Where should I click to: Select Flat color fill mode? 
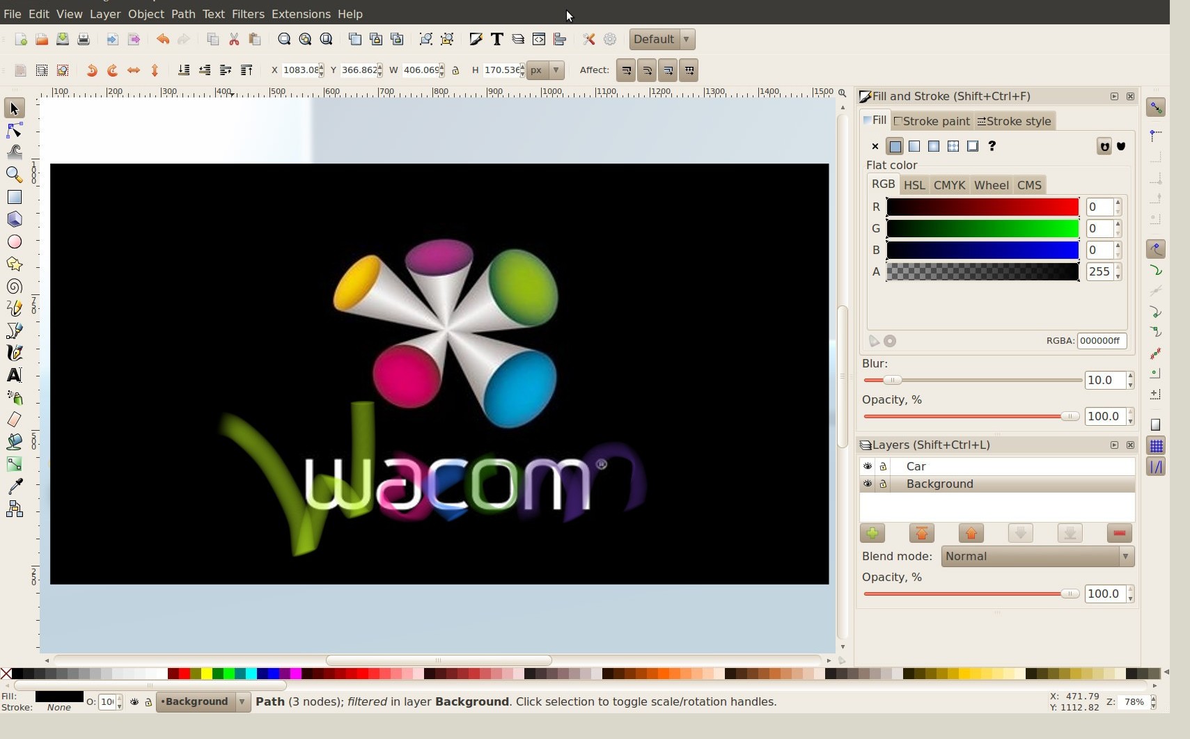click(x=895, y=146)
